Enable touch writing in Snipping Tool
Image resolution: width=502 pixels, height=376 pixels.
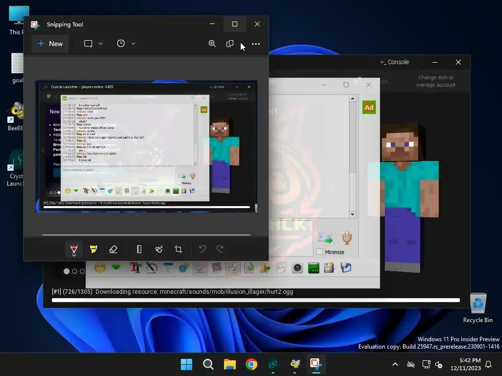(159, 249)
